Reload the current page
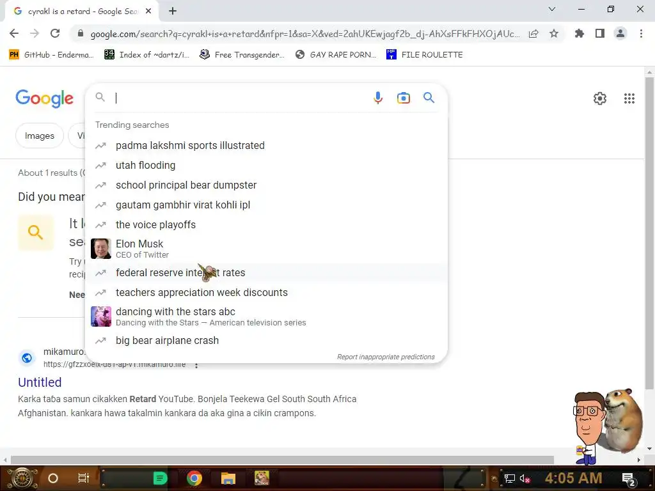The image size is (655, 491). (55, 33)
